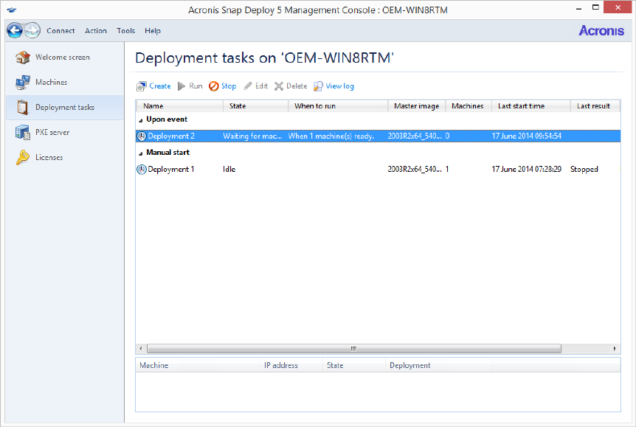The height and width of the screenshot is (427, 636).
Task: Select the Deployment 1 task row
Action: click(x=378, y=170)
